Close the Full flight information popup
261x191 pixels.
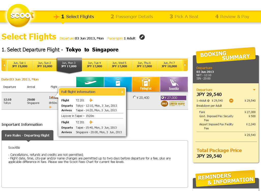click(x=122, y=92)
